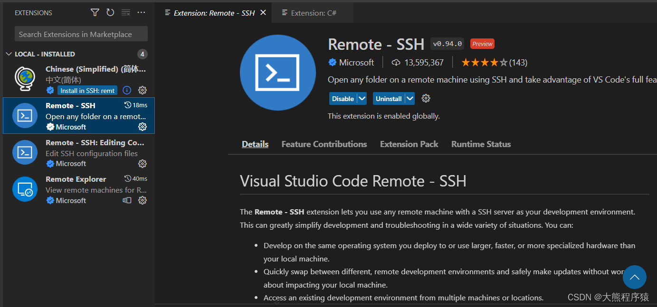657x307 pixels.
Task: Click the Uninstall button
Action: (x=389, y=98)
